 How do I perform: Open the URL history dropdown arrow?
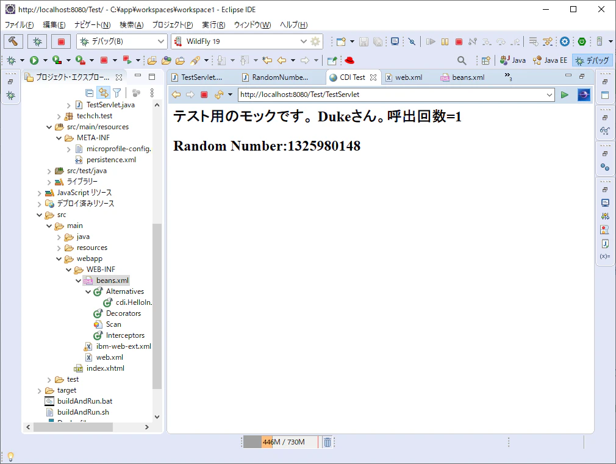click(x=549, y=95)
